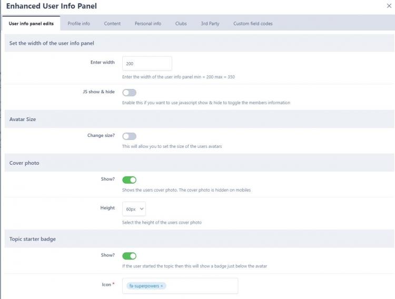Go to the Personal info tab
The image size is (395, 299).
tap(148, 24)
